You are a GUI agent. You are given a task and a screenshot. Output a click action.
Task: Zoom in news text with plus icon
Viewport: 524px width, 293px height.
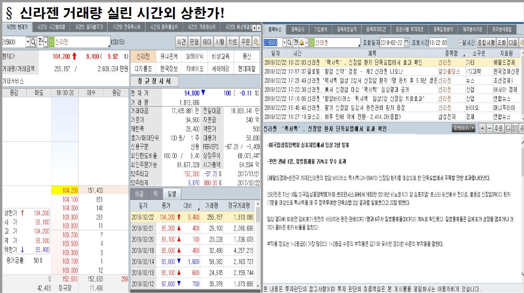click(x=482, y=128)
